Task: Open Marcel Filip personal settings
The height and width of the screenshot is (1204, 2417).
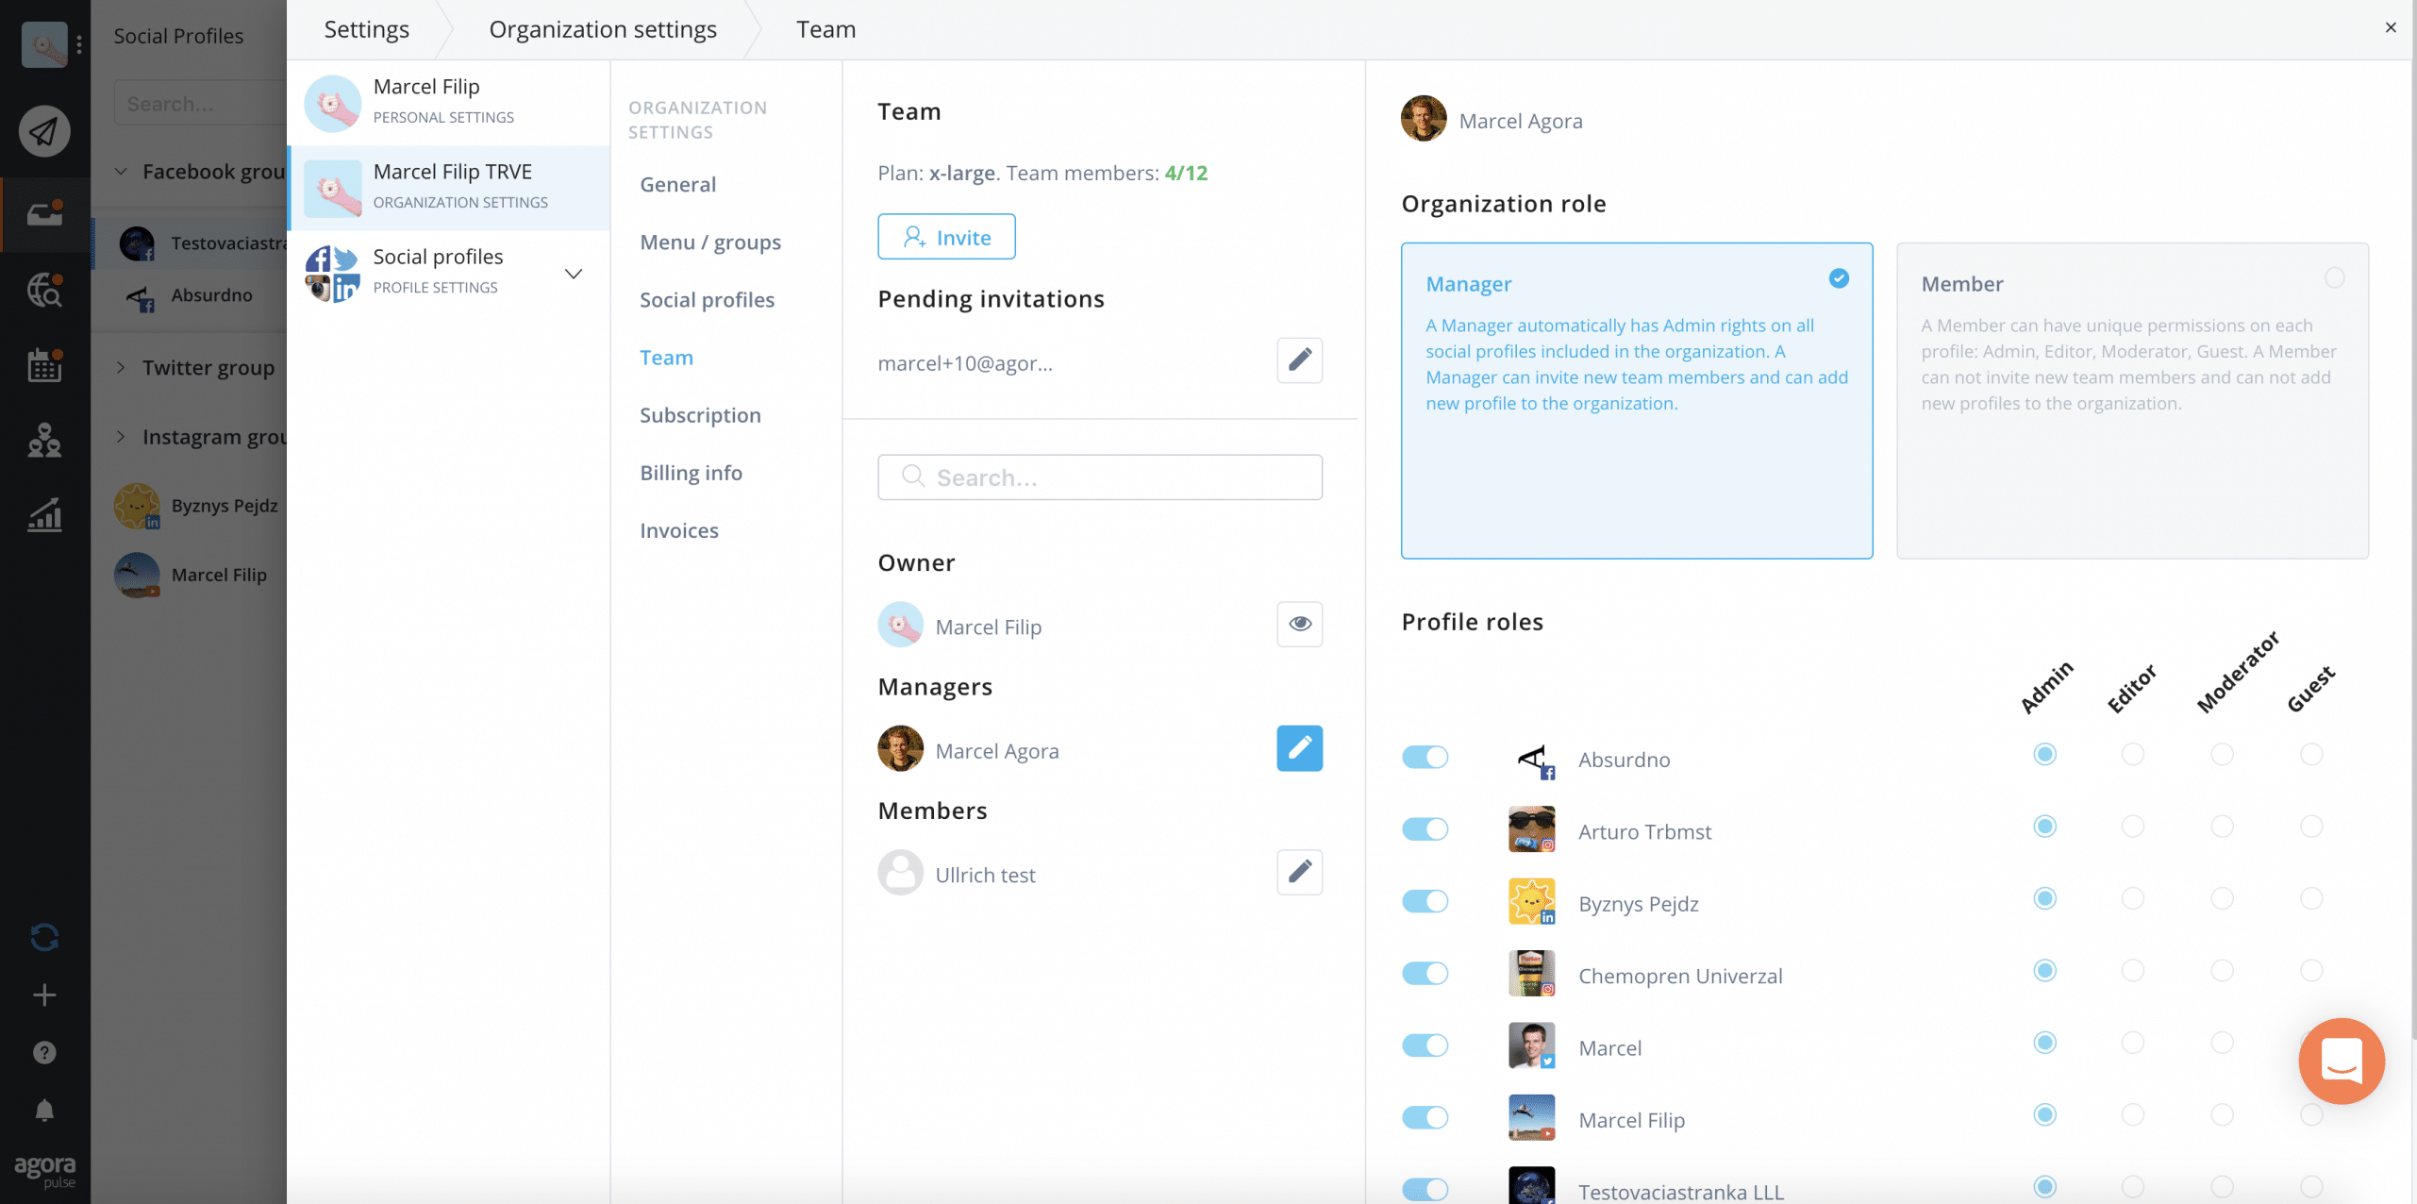Action: pyautogui.click(x=448, y=102)
